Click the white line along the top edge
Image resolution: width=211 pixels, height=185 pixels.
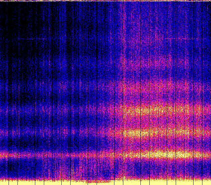coord(105,1)
